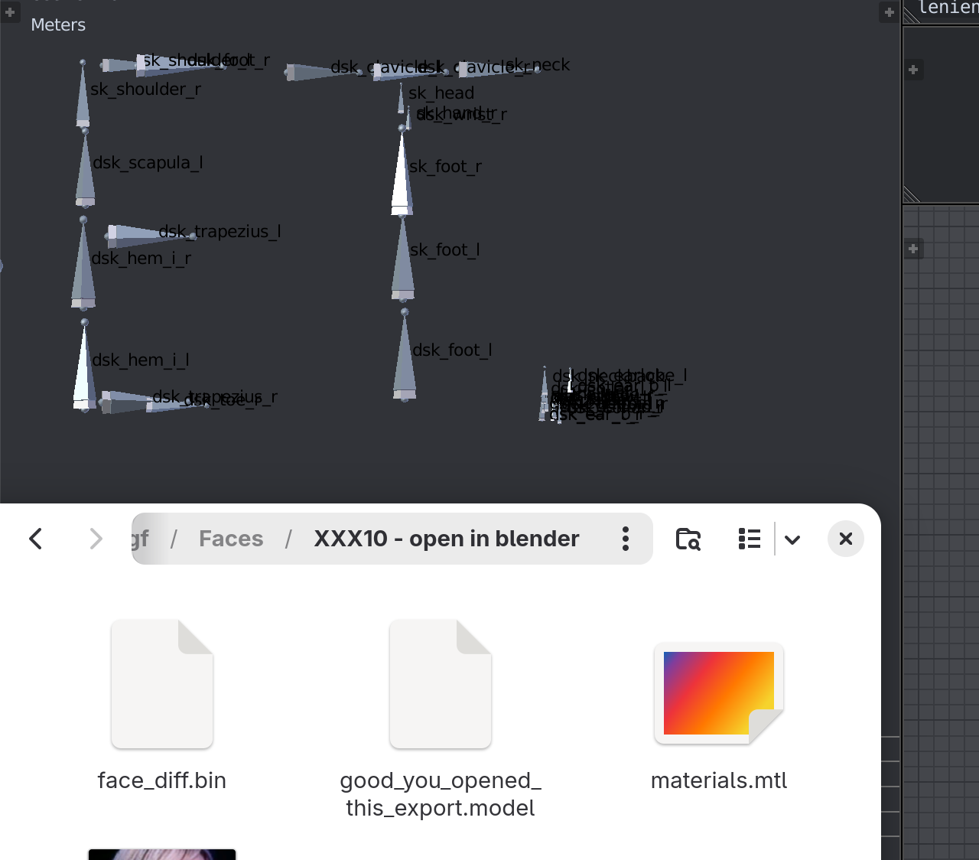Select the materials.mtl file

(719, 692)
